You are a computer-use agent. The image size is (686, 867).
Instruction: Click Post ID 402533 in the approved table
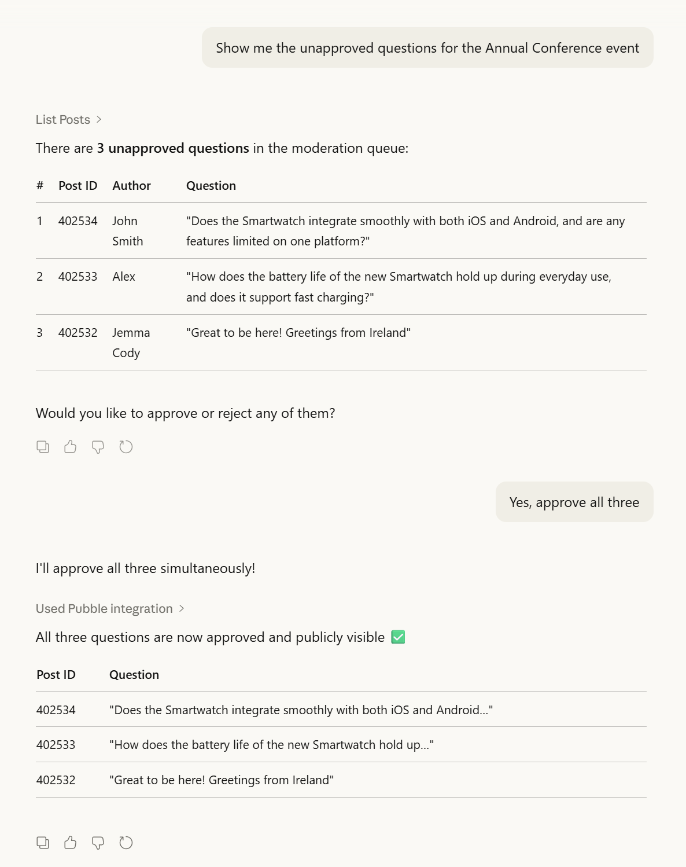[56, 745]
